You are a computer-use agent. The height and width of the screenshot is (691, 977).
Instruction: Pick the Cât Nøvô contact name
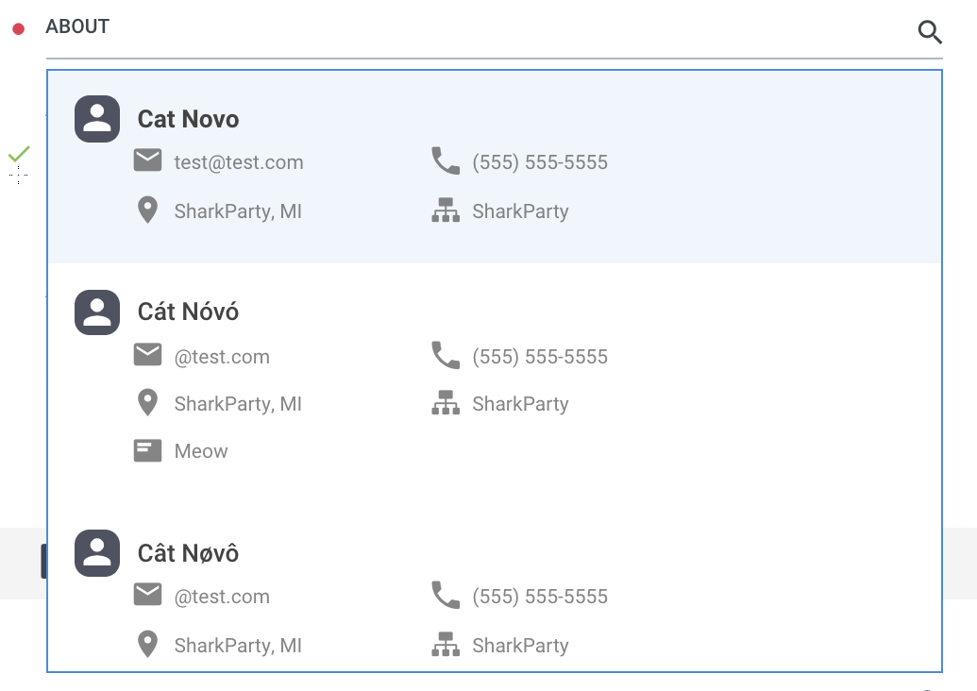pyautogui.click(x=188, y=552)
